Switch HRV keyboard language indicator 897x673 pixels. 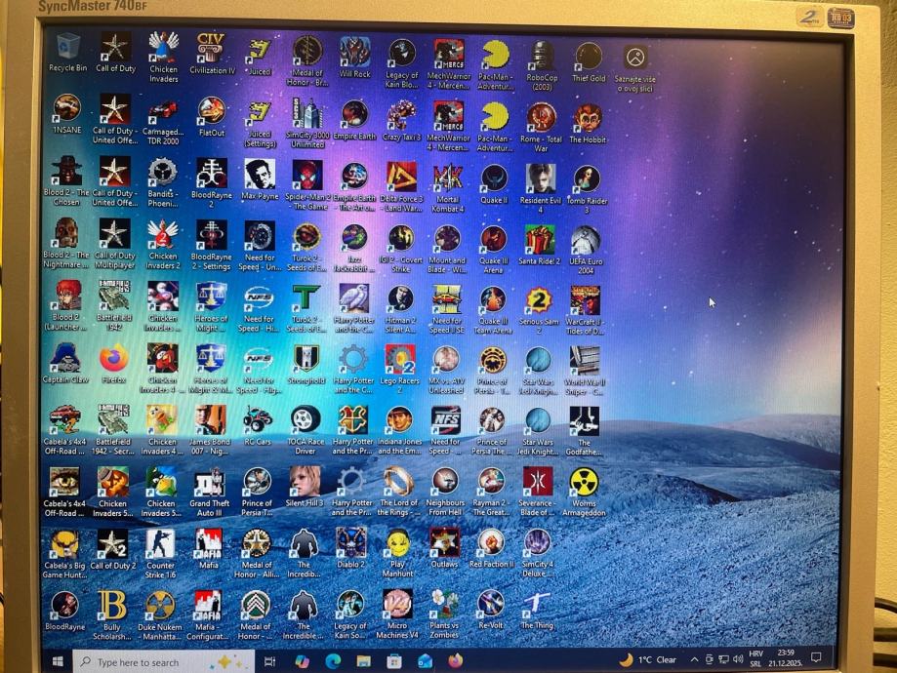755,658
